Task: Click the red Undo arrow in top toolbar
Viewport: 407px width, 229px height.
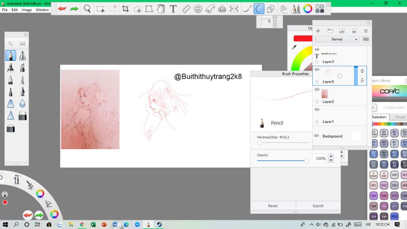Action: click(x=62, y=9)
